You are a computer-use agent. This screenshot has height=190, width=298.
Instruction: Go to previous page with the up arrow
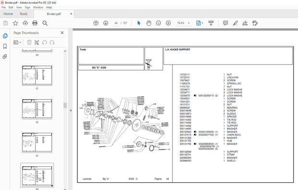click(x=96, y=23)
